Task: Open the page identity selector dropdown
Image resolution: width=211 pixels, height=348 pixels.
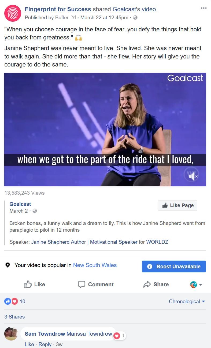Action: pos(196,284)
